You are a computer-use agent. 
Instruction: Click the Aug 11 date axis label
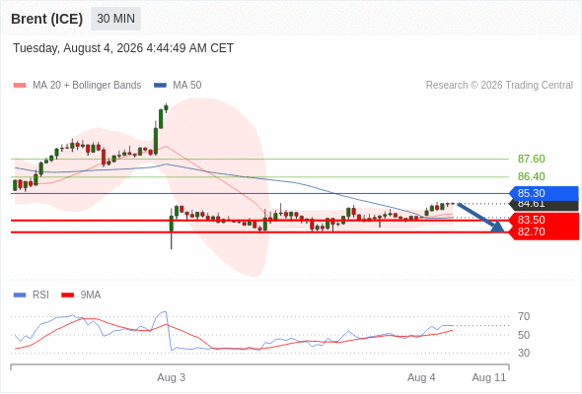pos(489,377)
